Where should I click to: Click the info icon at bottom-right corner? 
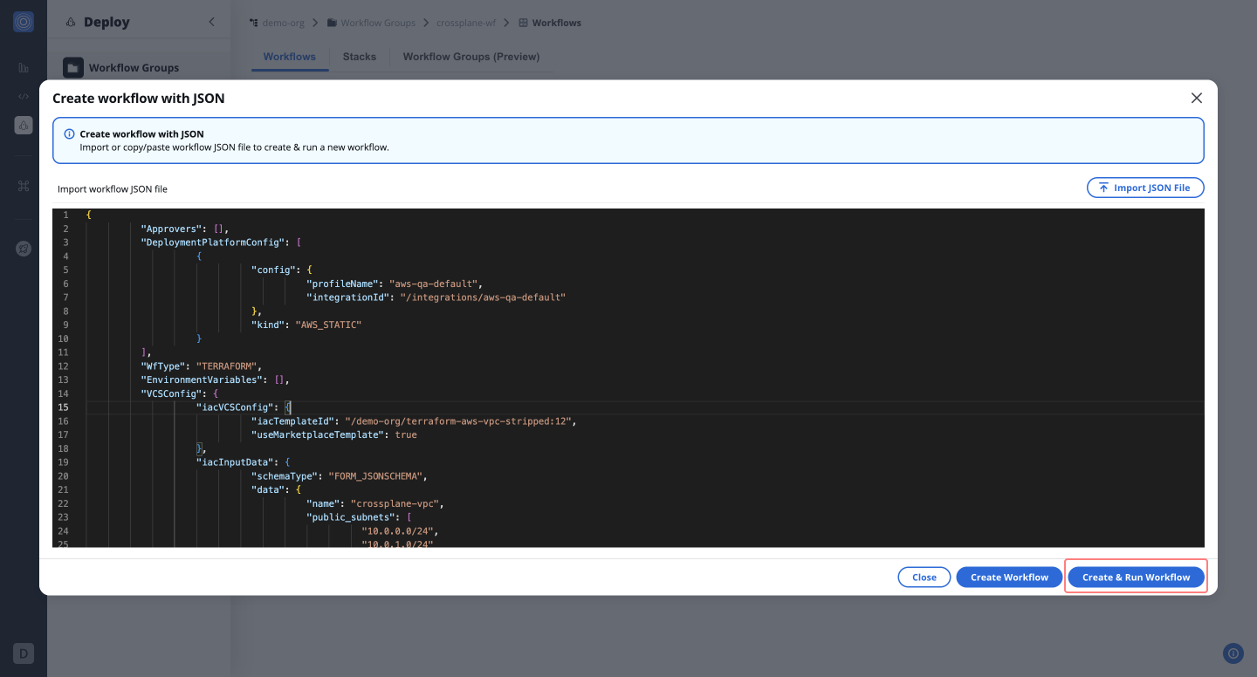pos(1233,653)
